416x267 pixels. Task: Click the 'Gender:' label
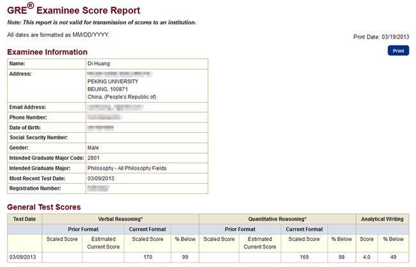[x=19, y=148]
